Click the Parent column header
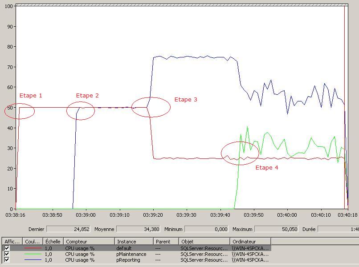 (x=166, y=242)
